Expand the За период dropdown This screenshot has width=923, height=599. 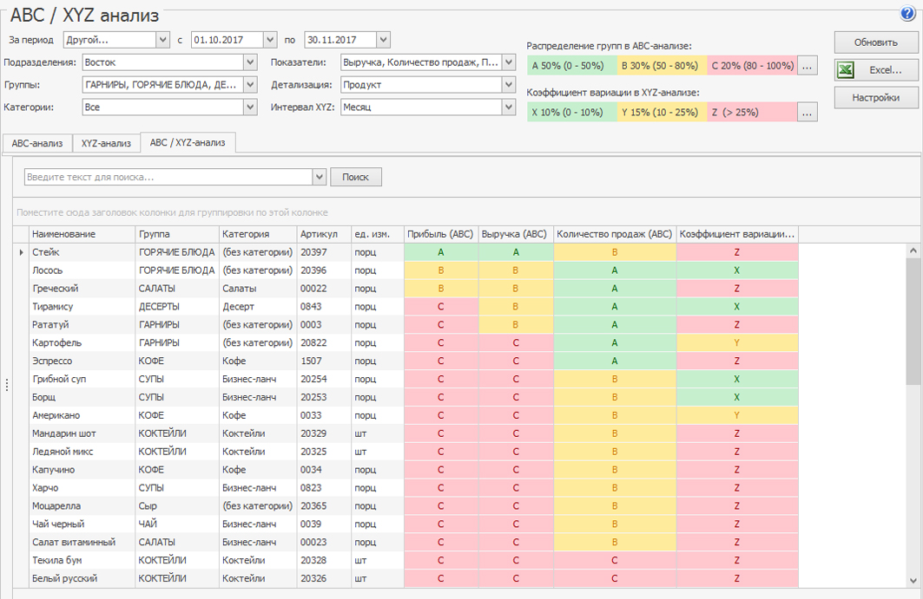tap(162, 40)
